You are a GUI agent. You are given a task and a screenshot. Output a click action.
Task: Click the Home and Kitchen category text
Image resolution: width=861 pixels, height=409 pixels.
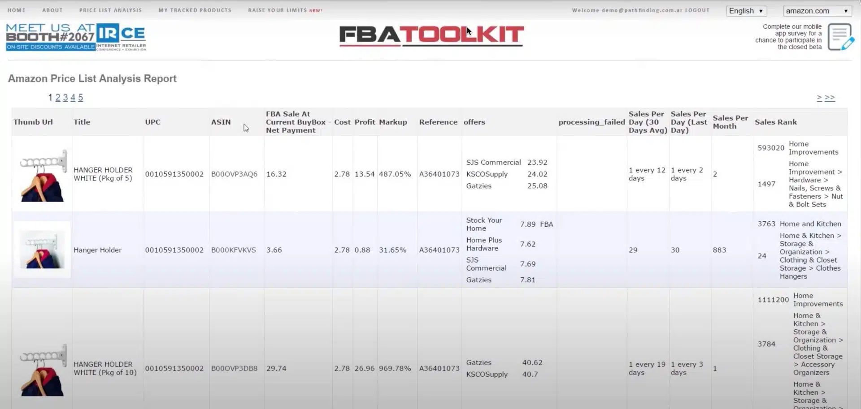click(x=810, y=224)
